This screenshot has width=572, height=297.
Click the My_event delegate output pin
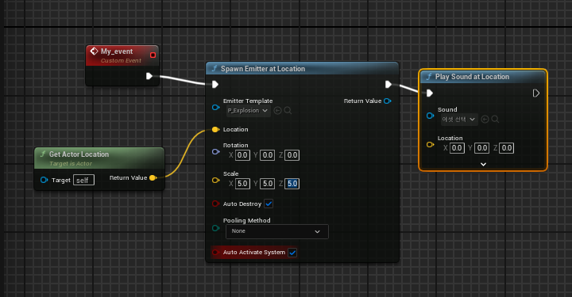click(x=153, y=55)
